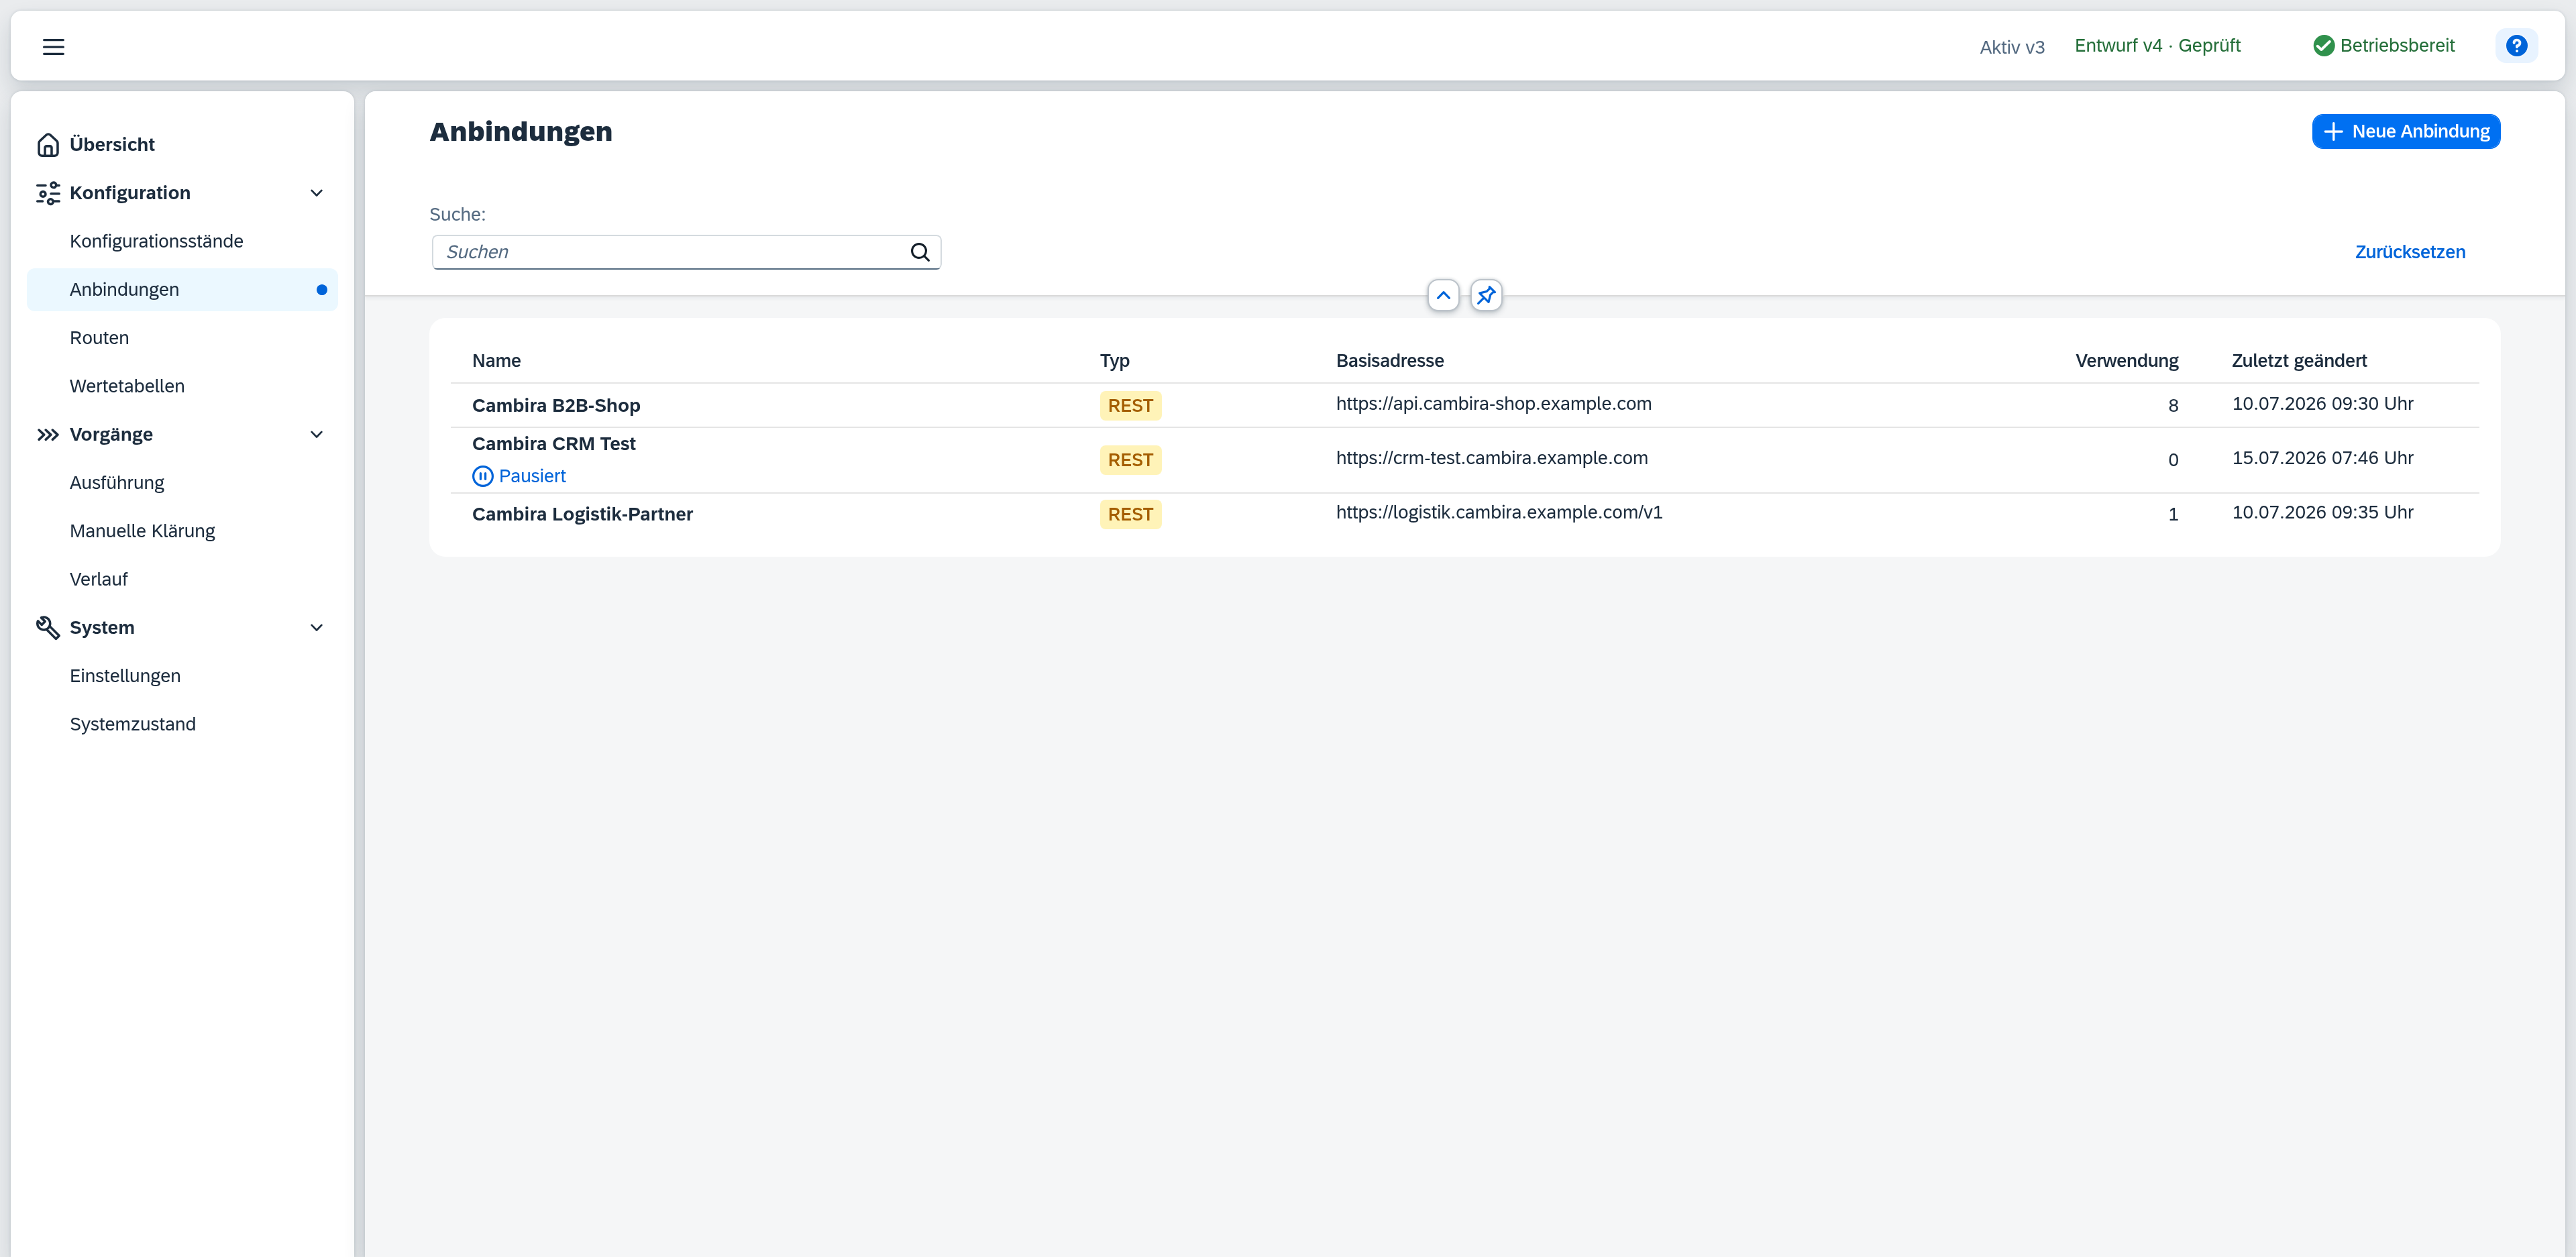Viewport: 2576px width, 1257px height.
Task: Collapse the Konfiguration menu group
Action: coord(317,193)
